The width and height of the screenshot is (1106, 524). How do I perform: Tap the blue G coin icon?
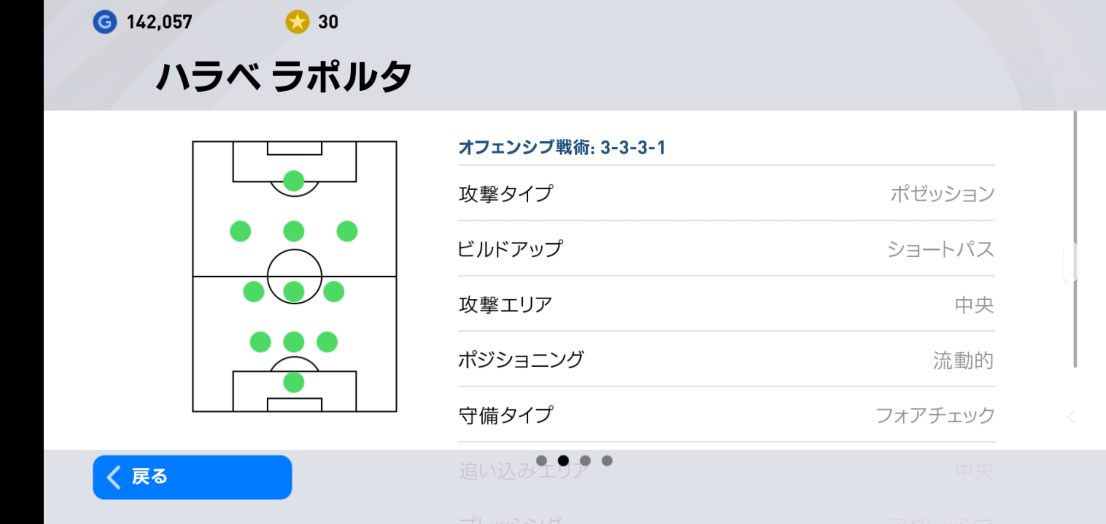105,22
